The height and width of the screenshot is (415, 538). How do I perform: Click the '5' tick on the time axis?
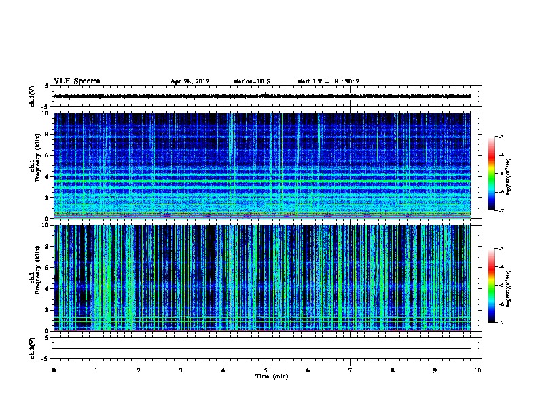pos(266,370)
